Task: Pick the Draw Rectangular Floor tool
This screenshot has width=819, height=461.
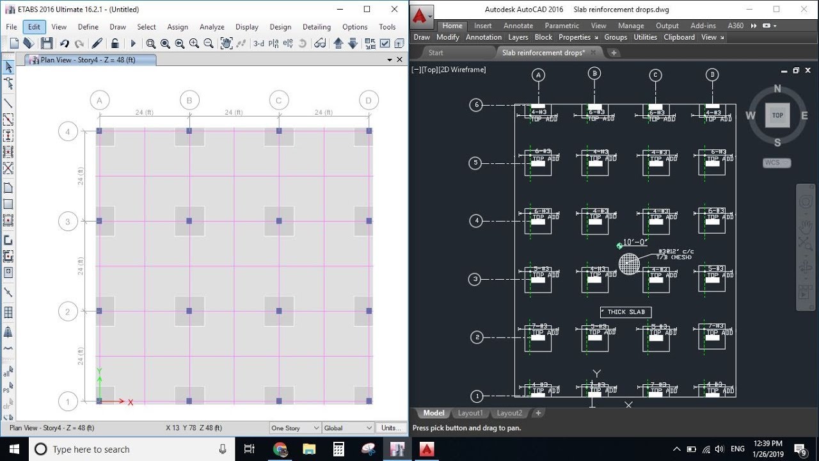Action: tap(8, 204)
